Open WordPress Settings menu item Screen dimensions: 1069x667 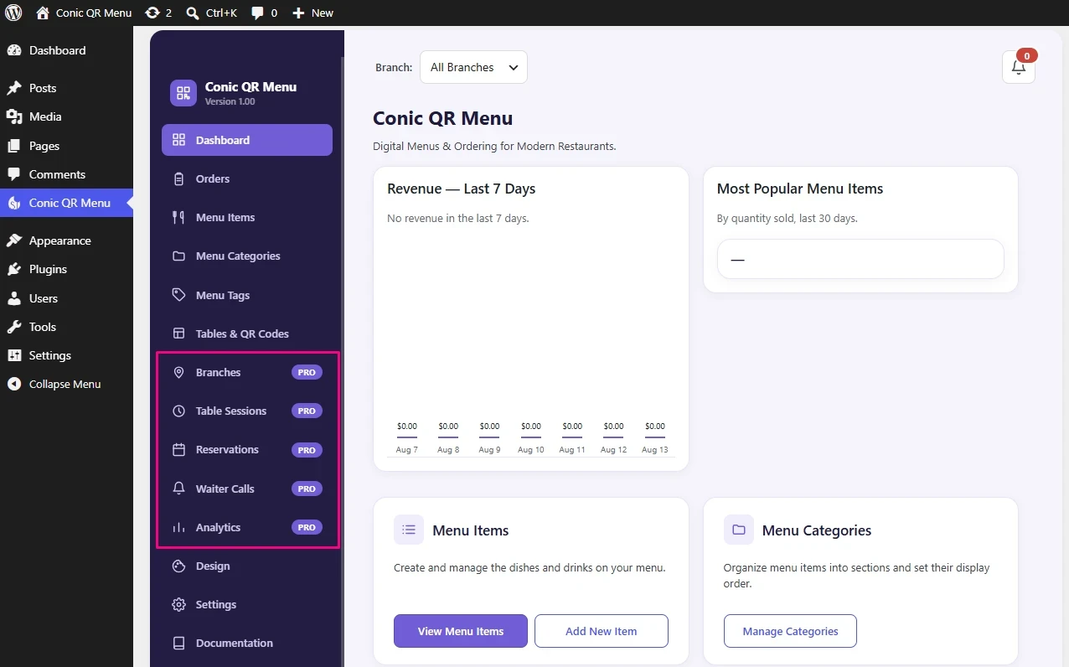coord(67,355)
